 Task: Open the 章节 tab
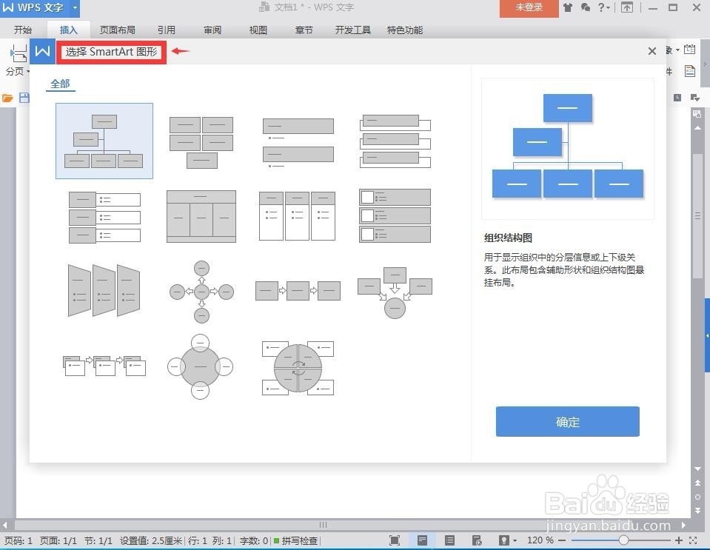point(304,30)
